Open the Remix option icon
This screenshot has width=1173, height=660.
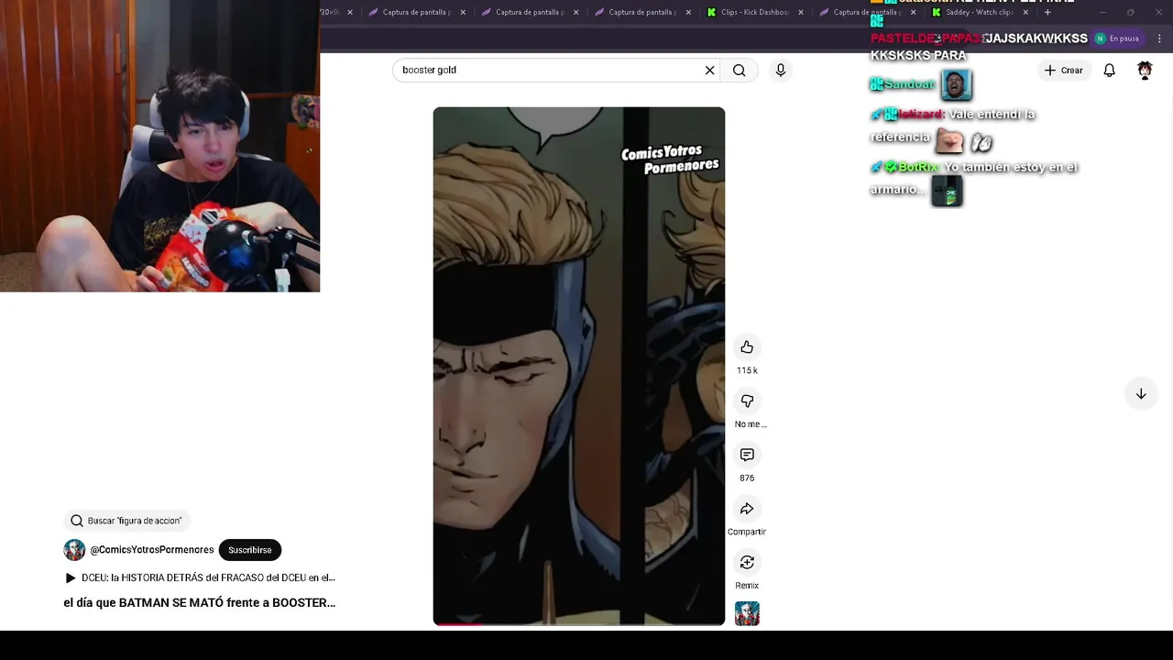pos(747,562)
